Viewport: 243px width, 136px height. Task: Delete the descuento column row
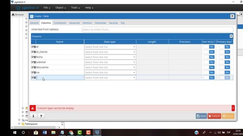35,67
